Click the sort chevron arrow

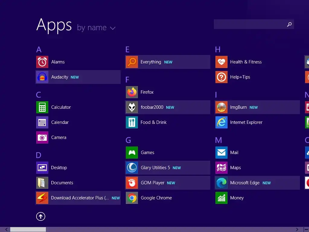[113, 28]
